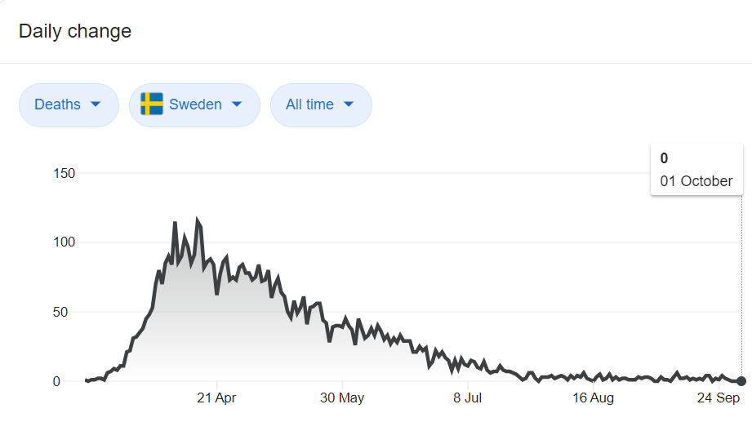The image size is (752, 422).
Task: Click the caret arrow beside All time
Action: [349, 104]
